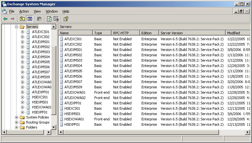The image size is (252, 143).
Task: Click the Routing Groups folder icon
Action: 22,122
